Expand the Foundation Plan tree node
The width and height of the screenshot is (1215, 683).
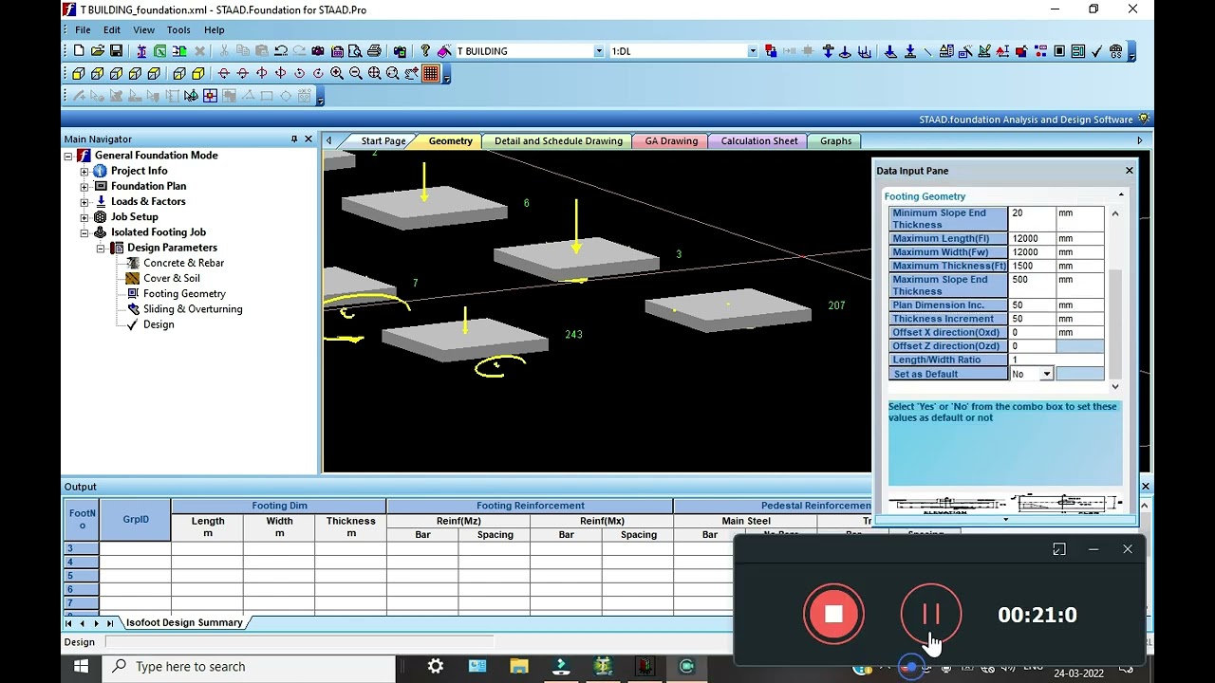click(84, 186)
